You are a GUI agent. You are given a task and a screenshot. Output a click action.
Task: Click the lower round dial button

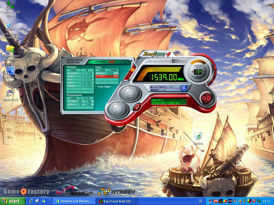(x=119, y=110)
